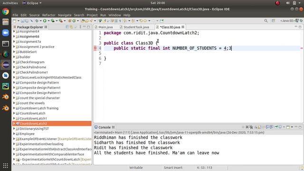
Task: Click the Debug bug icon in the toolbar
Action: pyautogui.click(x=37, y=21)
